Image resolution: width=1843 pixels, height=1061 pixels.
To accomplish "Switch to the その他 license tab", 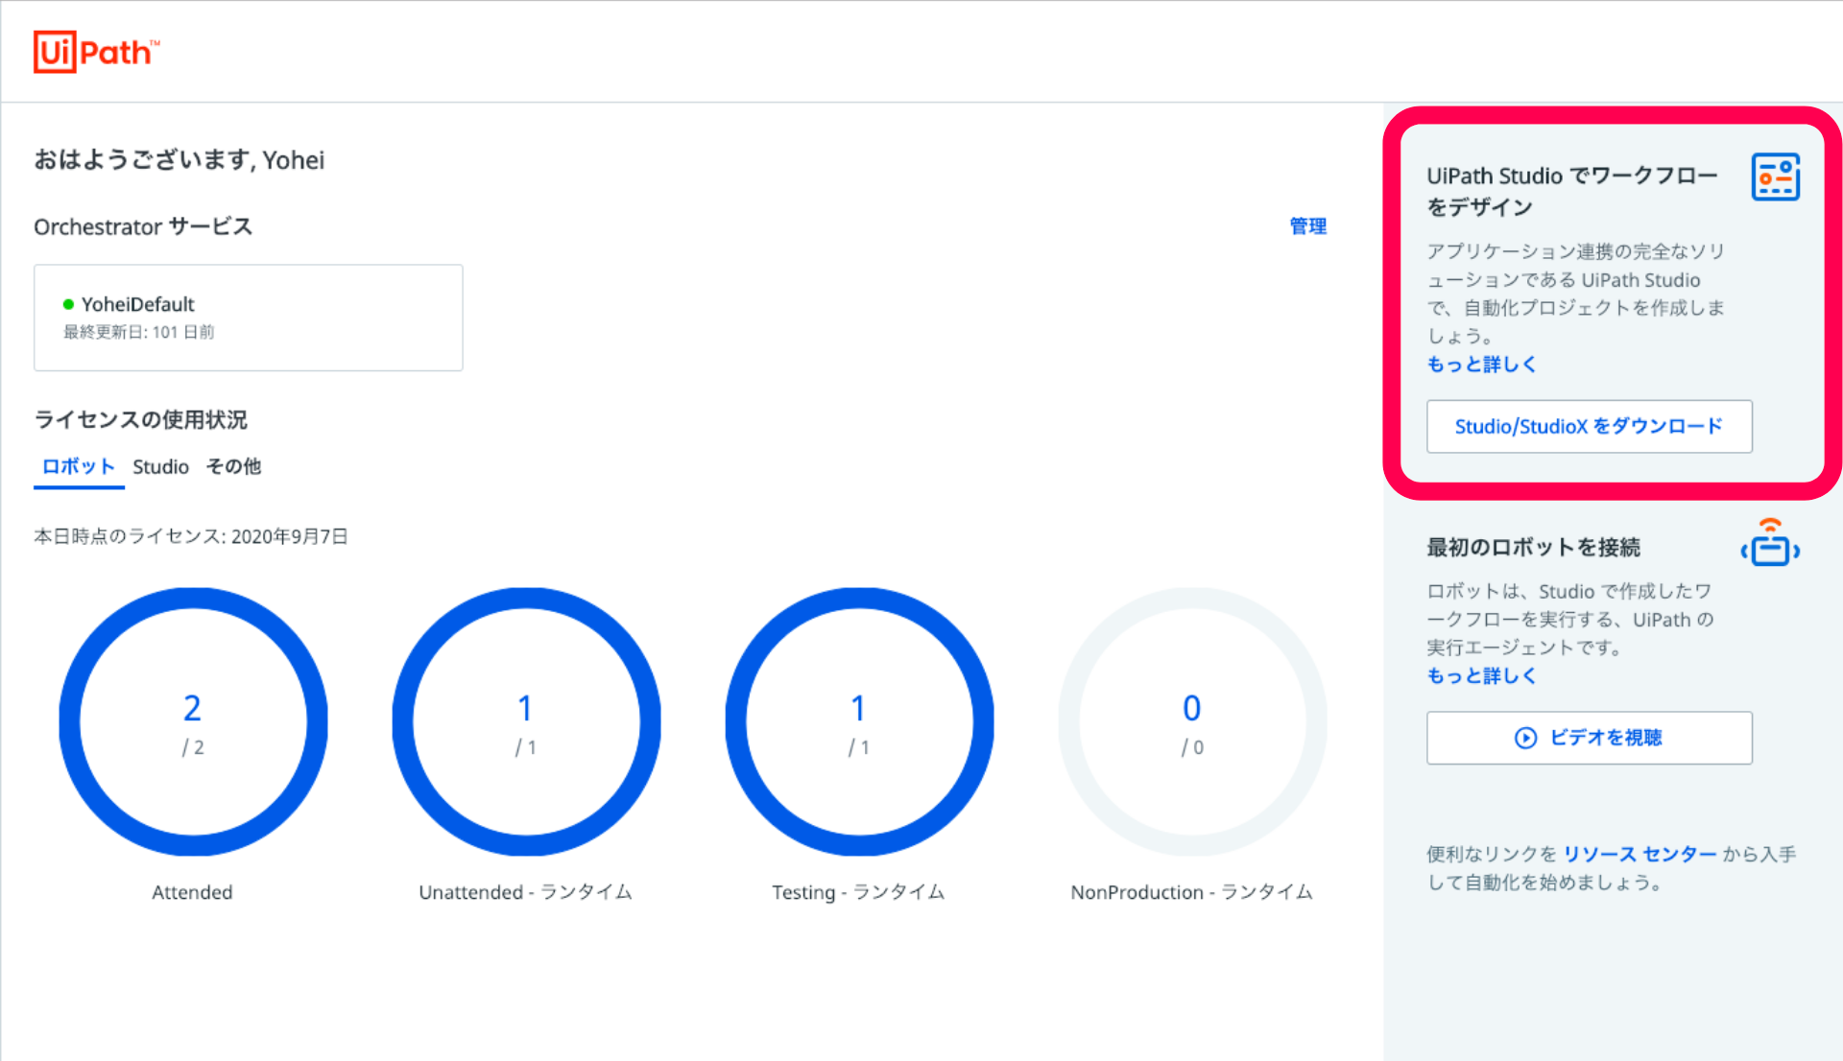I will 233,467.
